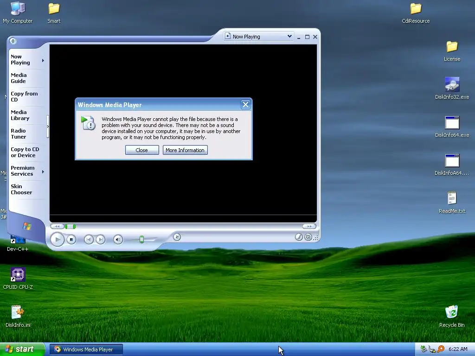475x356 pixels.
Task: Go to the previous track
Action: [89, 240]
